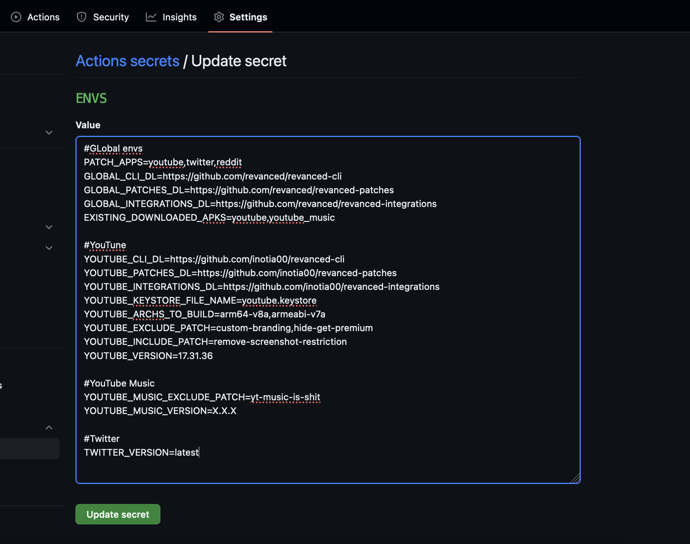Click the PATCH_APPS=youtube,twitter,reddit line
The image size is (690, 544).
point(163,162)
